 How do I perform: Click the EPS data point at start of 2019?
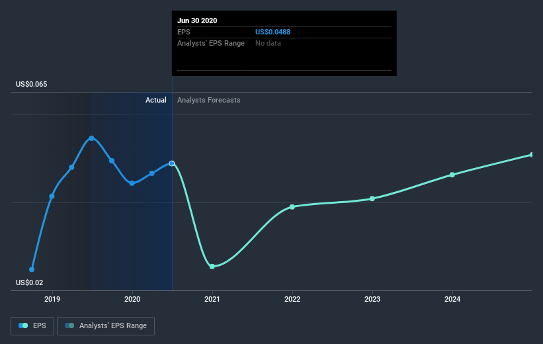click(x=52, y=196)
